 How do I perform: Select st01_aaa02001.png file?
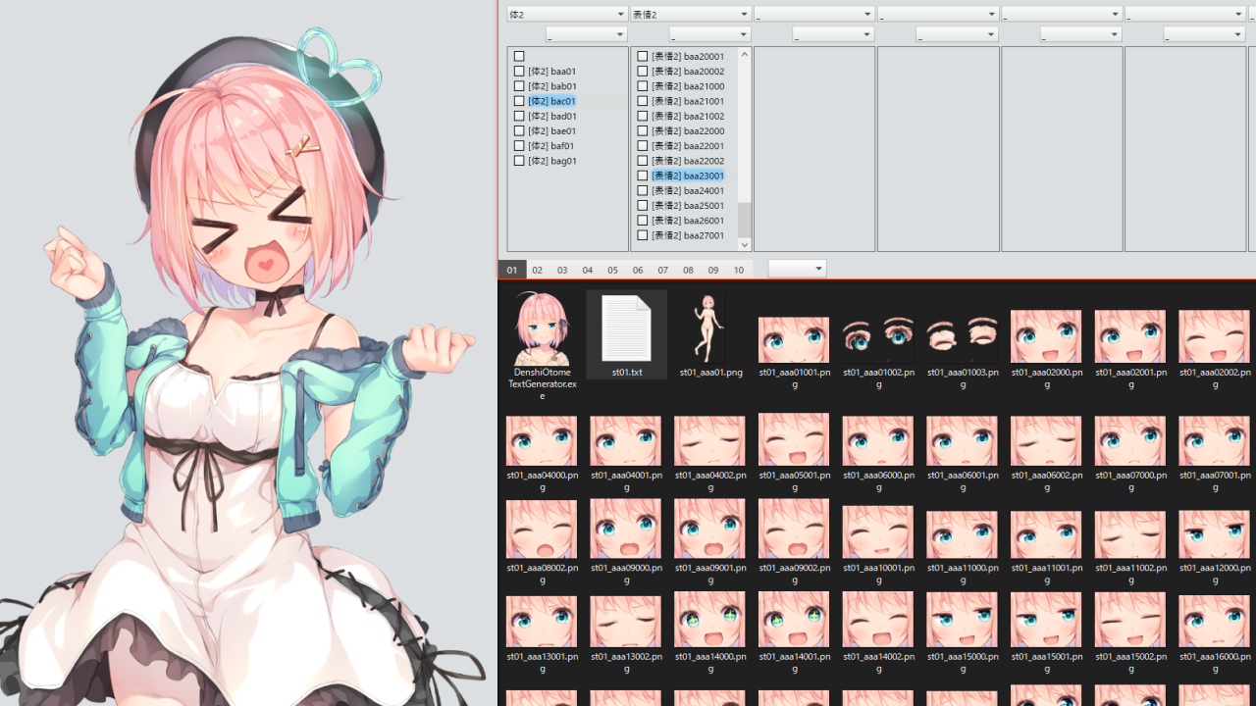click(x=1130, y=336)
